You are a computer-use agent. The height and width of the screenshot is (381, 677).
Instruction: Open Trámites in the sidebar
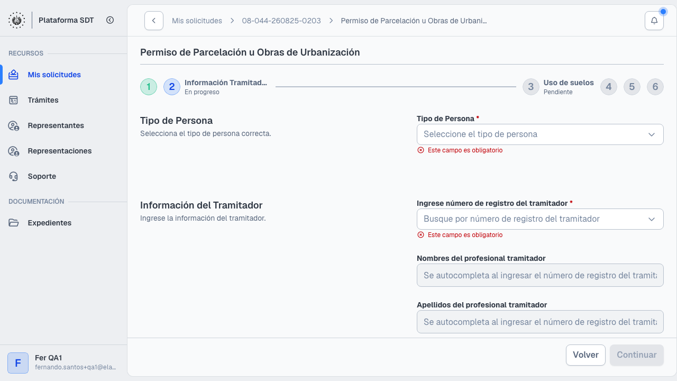point(63,100)
